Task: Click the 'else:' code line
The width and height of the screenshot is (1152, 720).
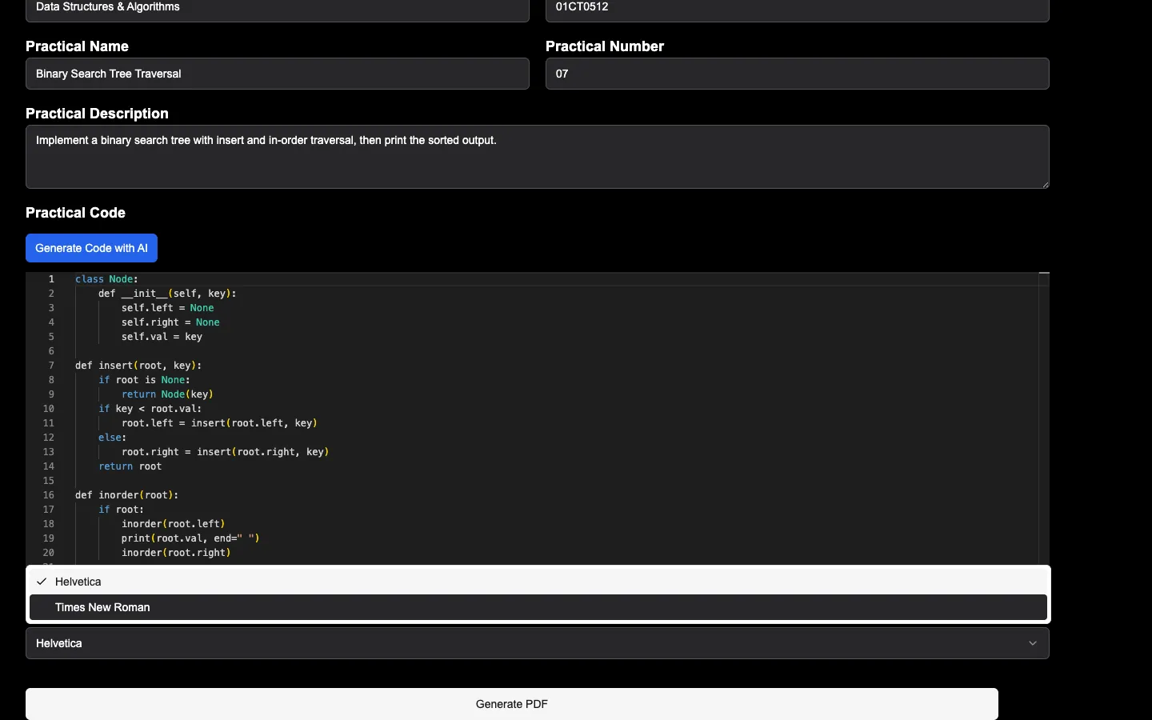Action: pos(113,438)
